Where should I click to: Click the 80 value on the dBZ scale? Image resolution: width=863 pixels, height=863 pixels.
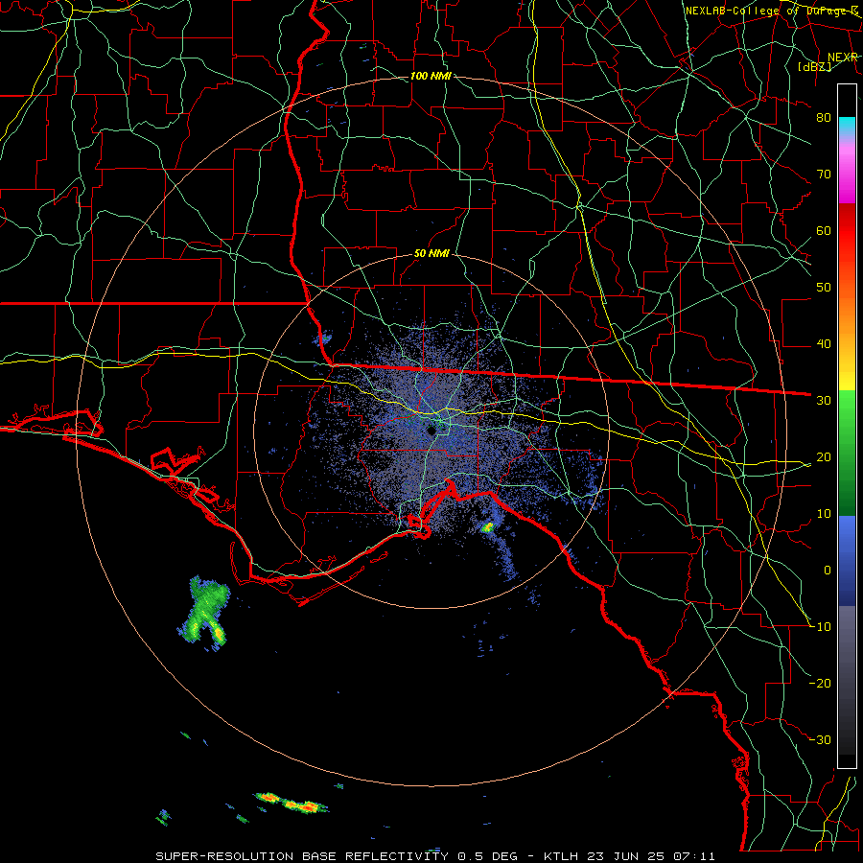click(x=824, y=117)
